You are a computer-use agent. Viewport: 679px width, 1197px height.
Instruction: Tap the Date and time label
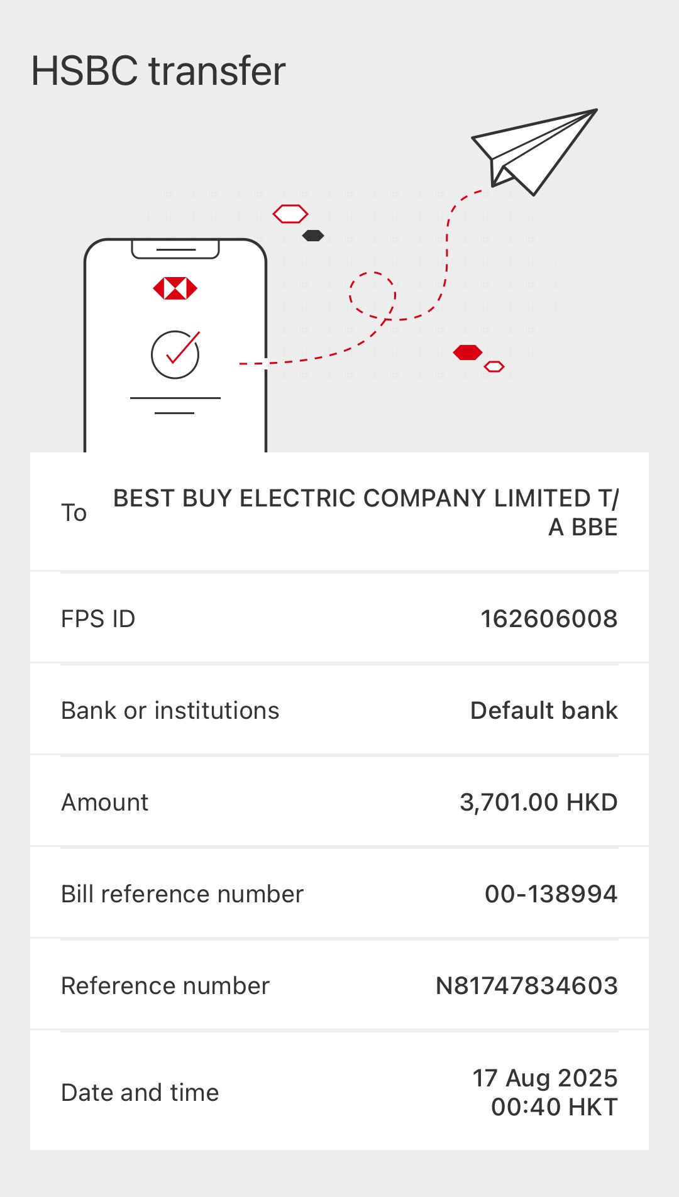[x=140, y=1093]
